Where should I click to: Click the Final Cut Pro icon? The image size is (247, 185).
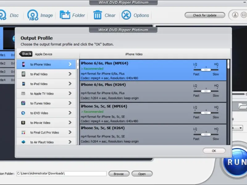[x=23, y=133]
